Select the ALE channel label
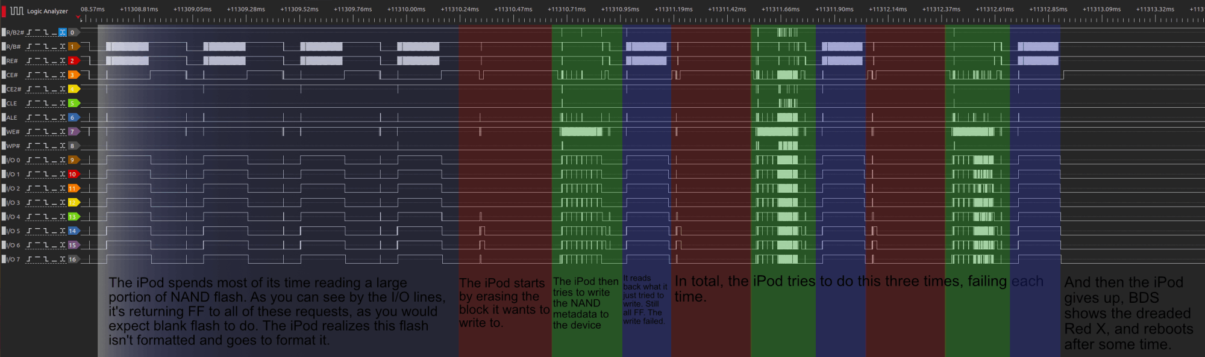The height and width of the screenshot is (357, 1205). (11, 117)
